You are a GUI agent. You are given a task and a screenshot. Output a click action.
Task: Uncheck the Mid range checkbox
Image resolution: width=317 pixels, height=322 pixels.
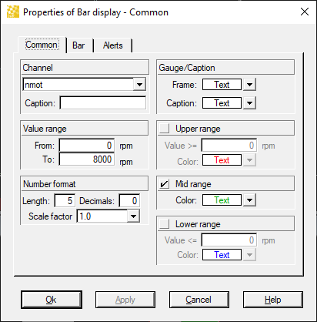point(164,184)
